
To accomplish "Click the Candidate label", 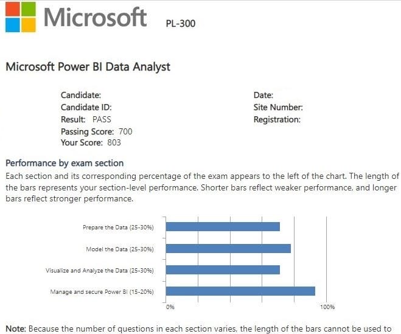I will click(x=81, y=95).
